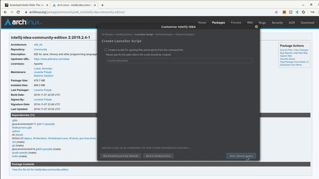319x179 pixels.
Task: Click the Launcher Script breadcrumb step
Action: pyautogui.click(x=144, y=34)
